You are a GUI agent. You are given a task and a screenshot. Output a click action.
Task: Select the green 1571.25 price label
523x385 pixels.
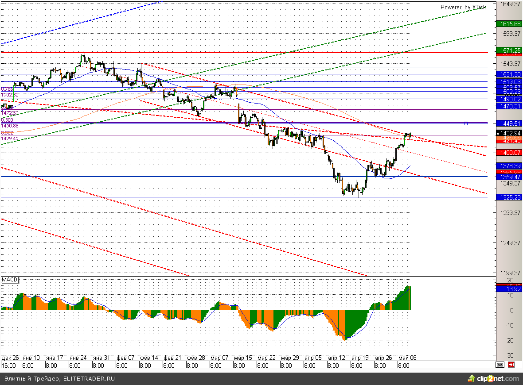pos(509,50)
